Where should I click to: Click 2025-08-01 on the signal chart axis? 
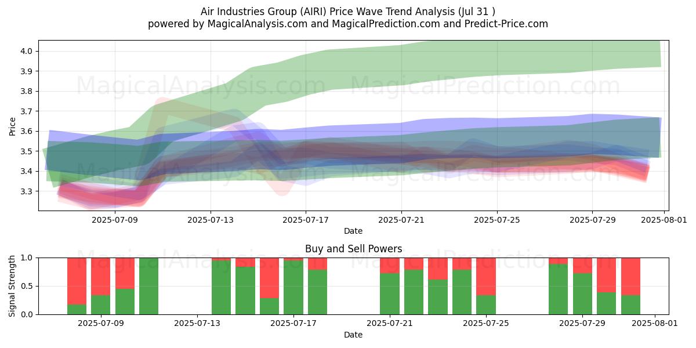654,324
